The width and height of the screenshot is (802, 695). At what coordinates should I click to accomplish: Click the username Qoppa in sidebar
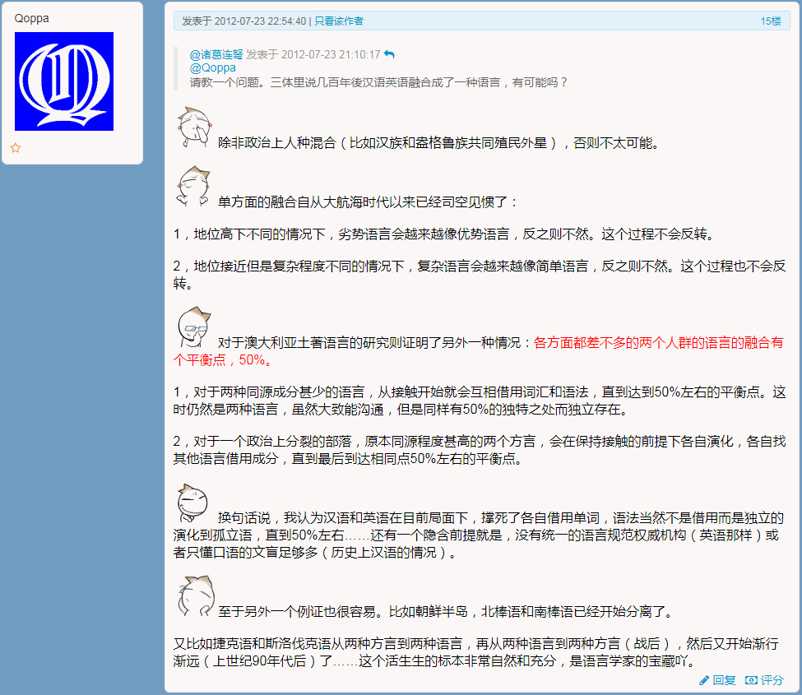pos(32,18)
